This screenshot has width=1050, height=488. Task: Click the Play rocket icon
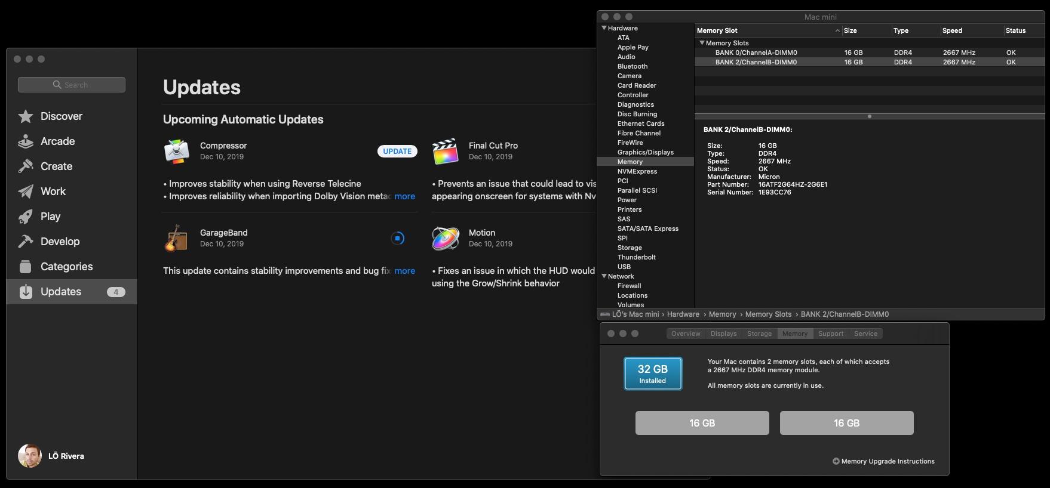click(26, 217)
